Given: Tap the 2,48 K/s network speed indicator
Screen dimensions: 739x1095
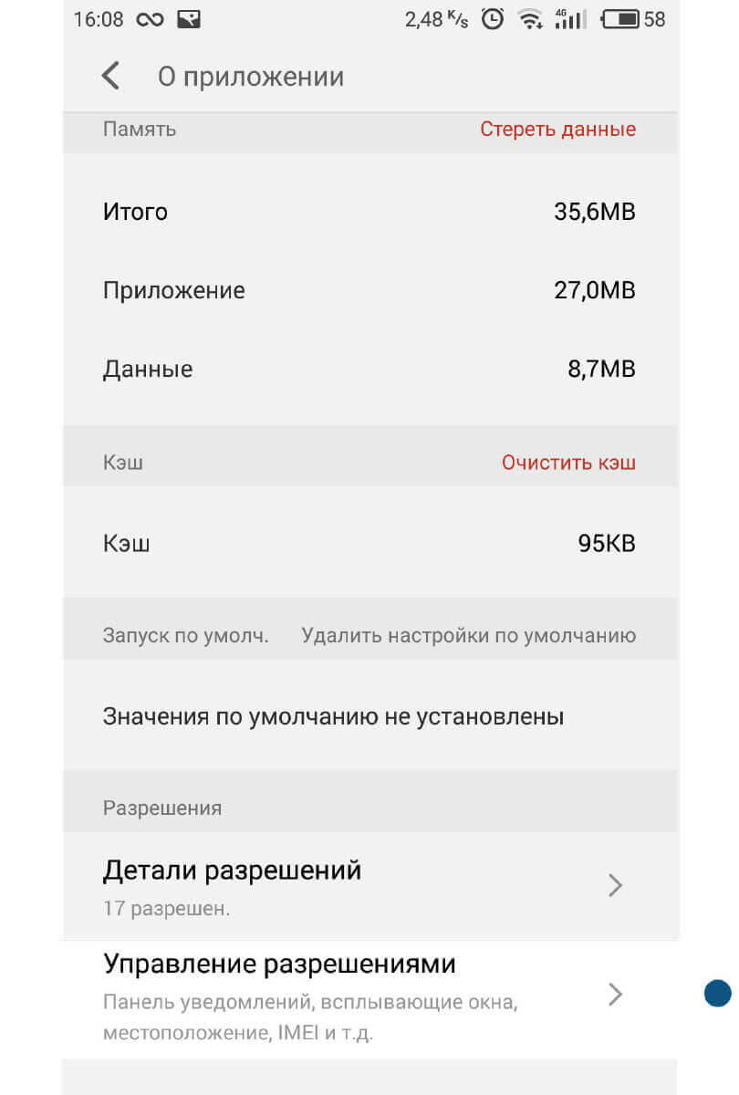Looking at the screenshot, I should coord(436,19).
